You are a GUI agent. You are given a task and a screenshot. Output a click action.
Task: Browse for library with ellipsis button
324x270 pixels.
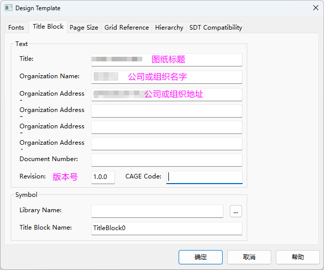[x=236, y=211]
